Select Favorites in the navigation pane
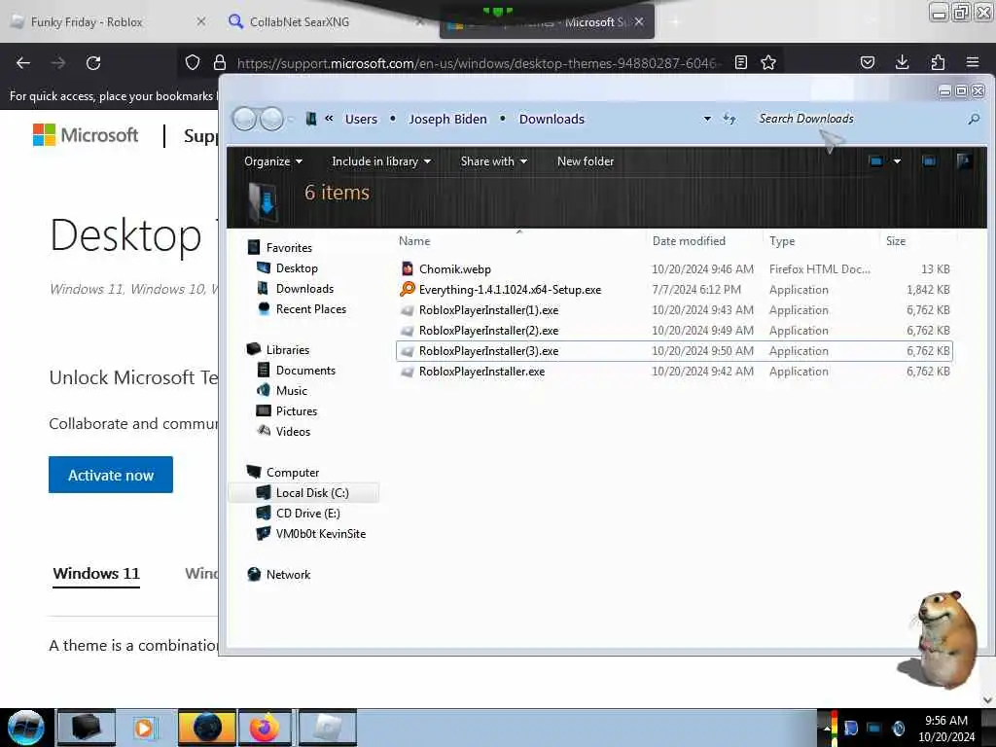This screenshot has width=996, height=747. [x=289, y=248]
